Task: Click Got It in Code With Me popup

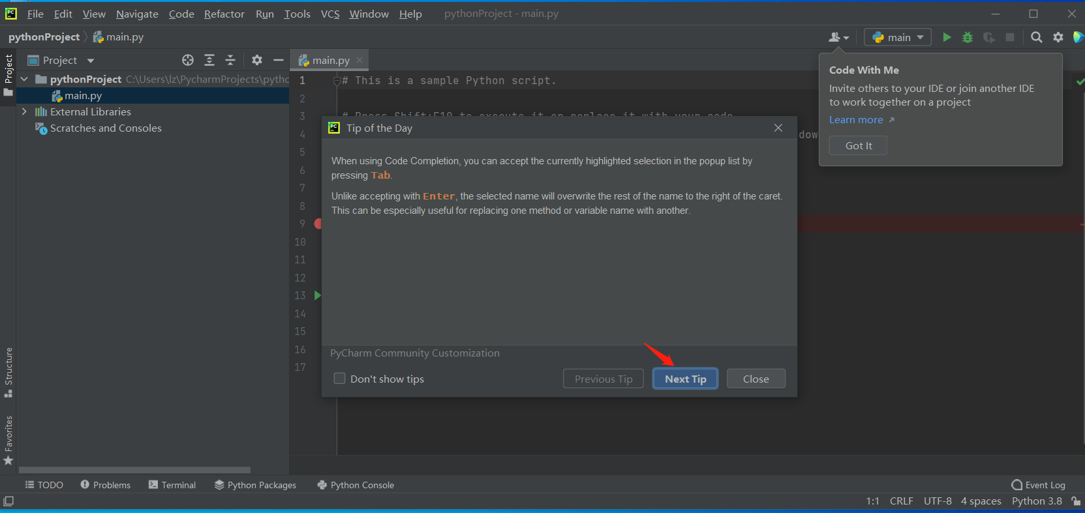Action: click(858, 145)
